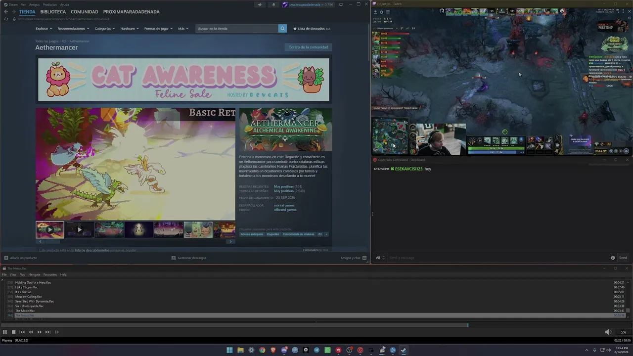Viewport: 633px width, 356px height.
Task: Open the Navigate menu in music player
Action: coord(34,274)
